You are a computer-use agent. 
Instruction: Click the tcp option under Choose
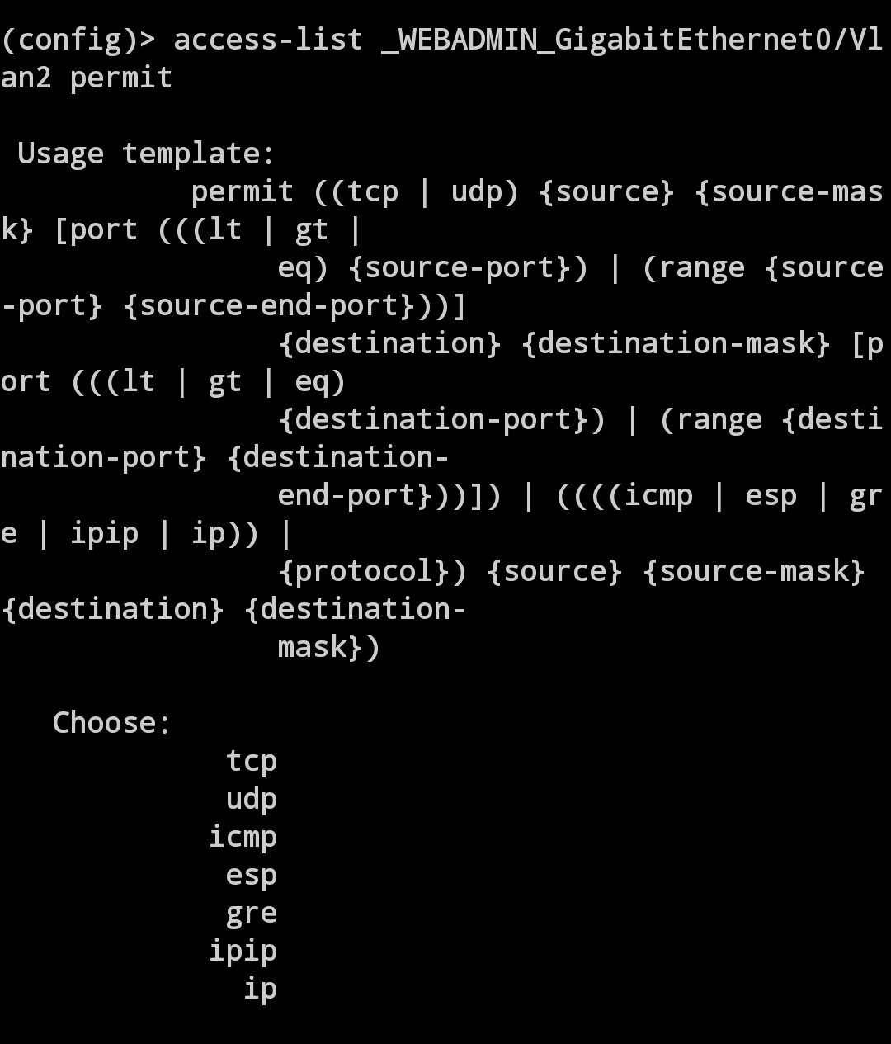coord(252,761)
